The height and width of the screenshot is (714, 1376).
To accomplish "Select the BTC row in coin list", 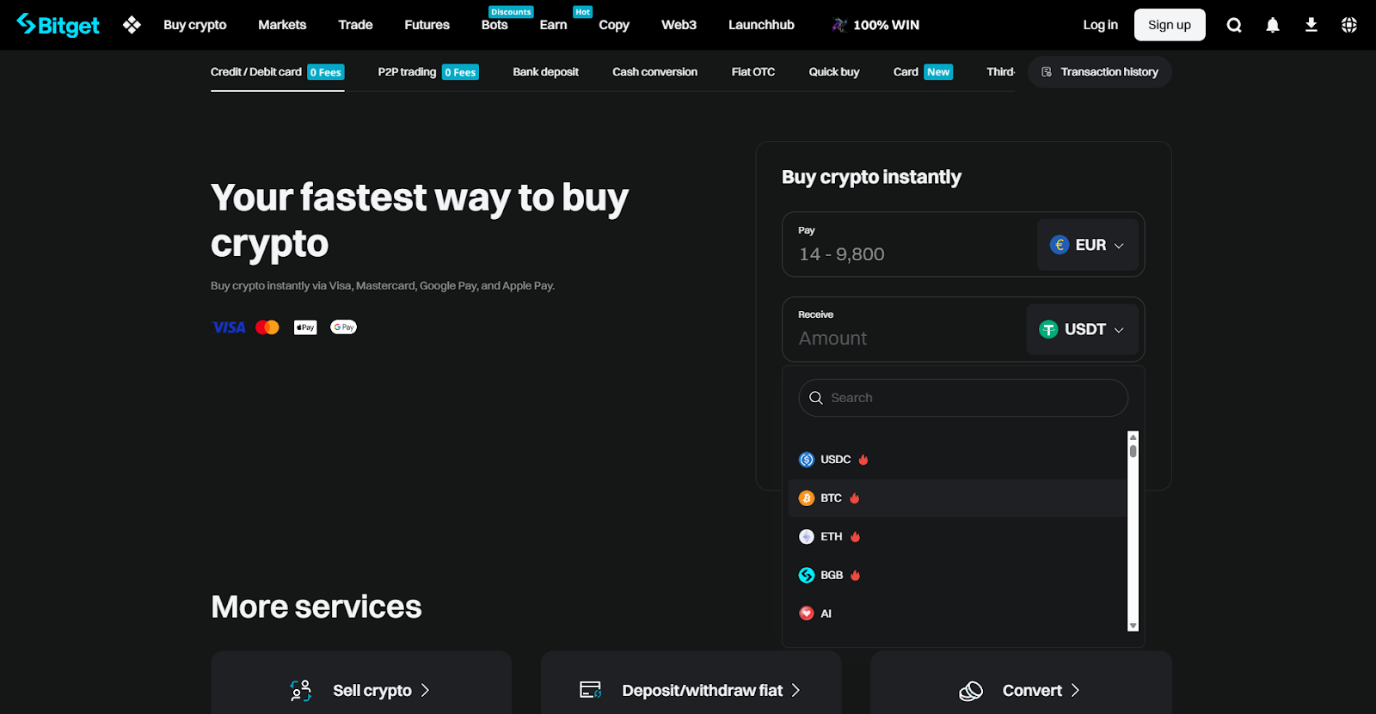I will pos(957,498).
